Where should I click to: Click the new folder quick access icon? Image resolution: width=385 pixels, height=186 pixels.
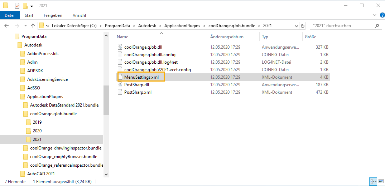25,6
